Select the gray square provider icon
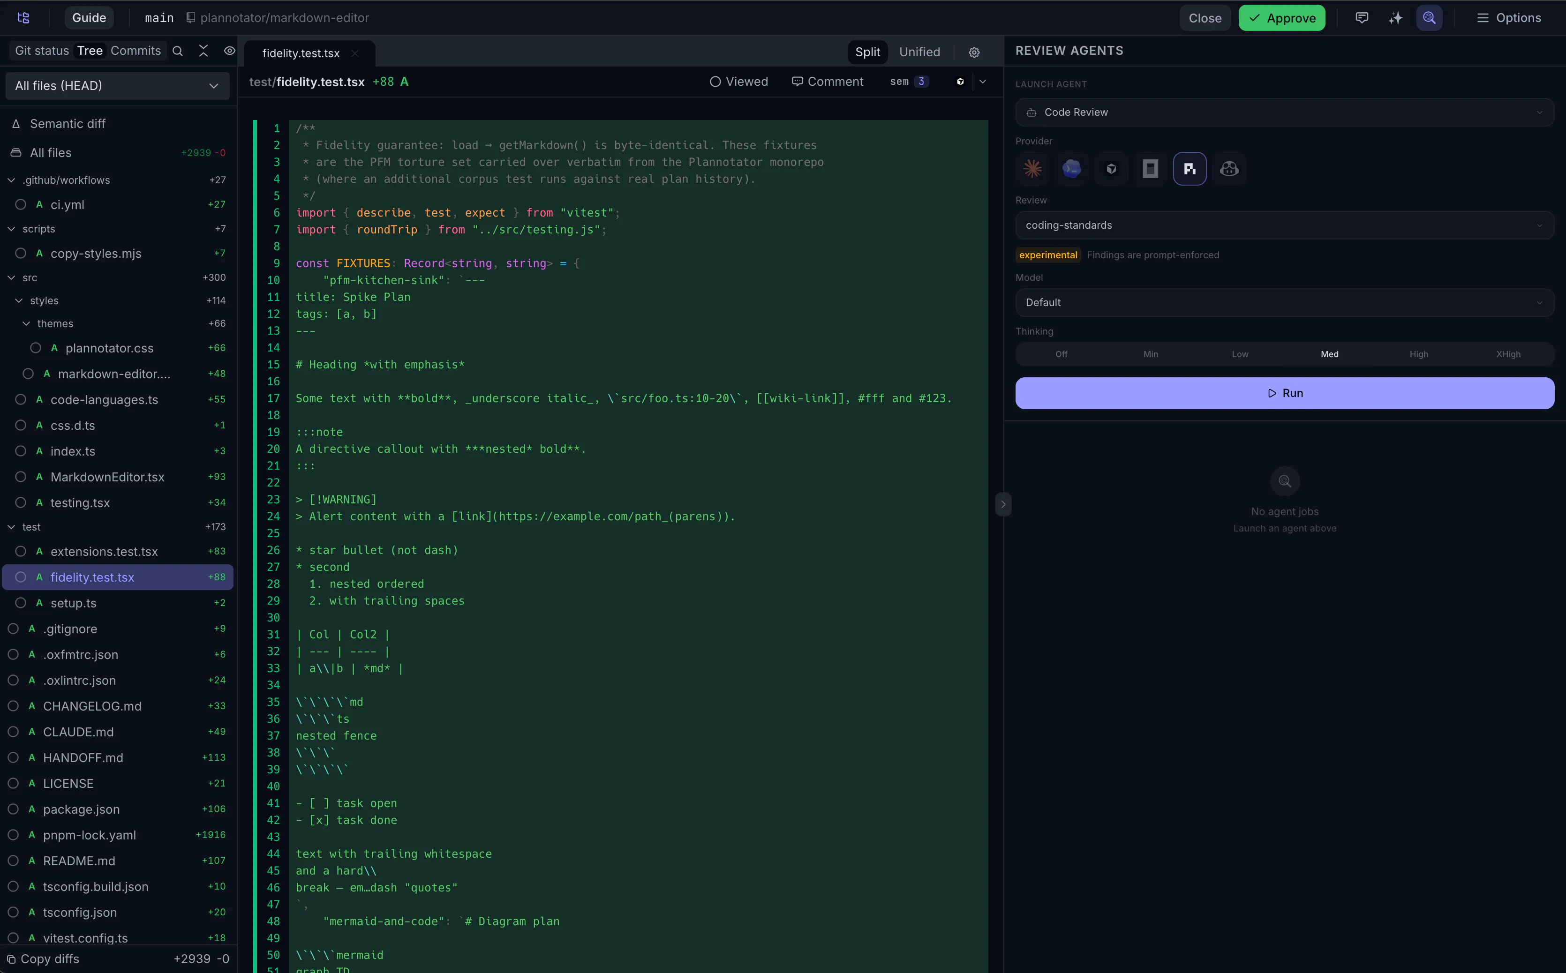1566x973 pixels. [x=1150, y=169]
